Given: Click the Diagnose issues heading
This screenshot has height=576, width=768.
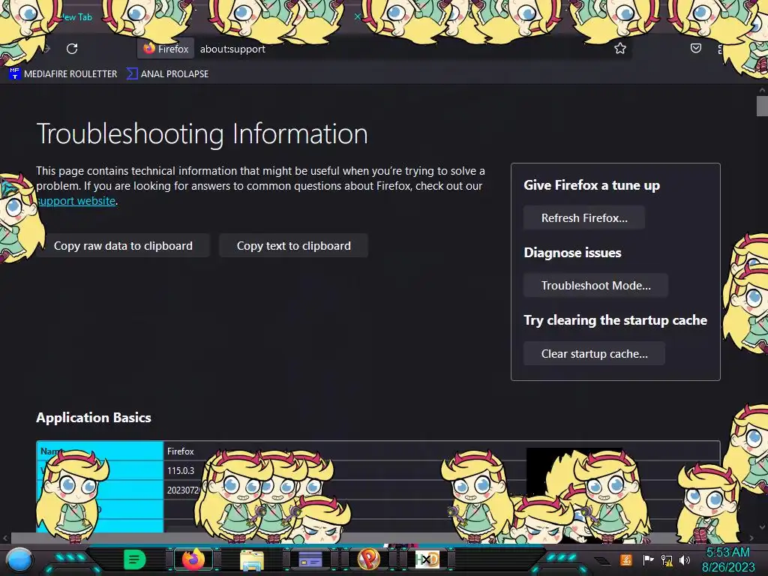Looking at the screenshot, I should point(572,253).
